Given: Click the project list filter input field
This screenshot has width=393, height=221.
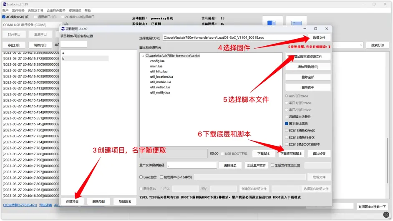Looking at the screenshot, I should tap(74, 44).
